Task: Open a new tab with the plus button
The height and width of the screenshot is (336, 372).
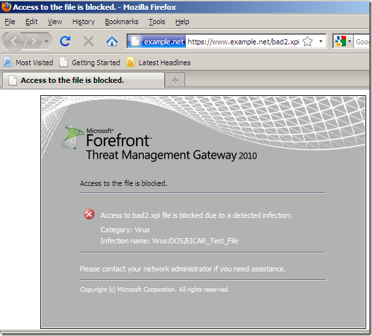Action: [x=175, y=80]
